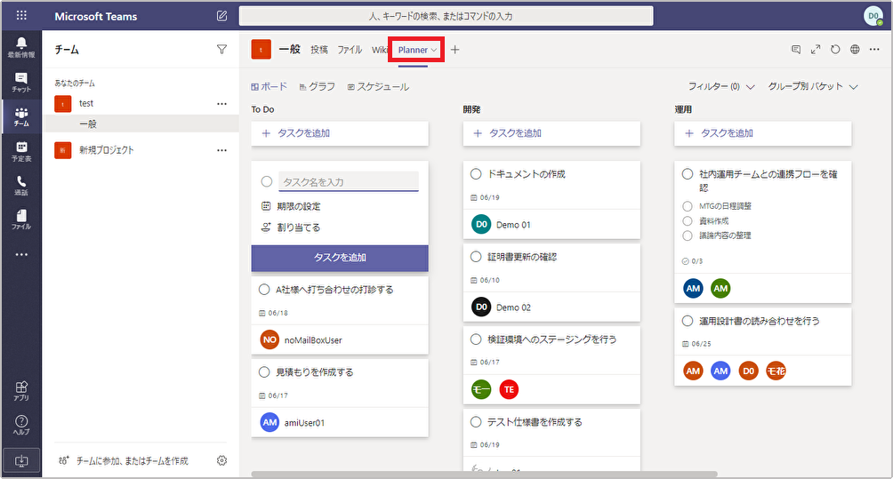Mark ドキュメントの作成 task complete

(x=476, y=174)
